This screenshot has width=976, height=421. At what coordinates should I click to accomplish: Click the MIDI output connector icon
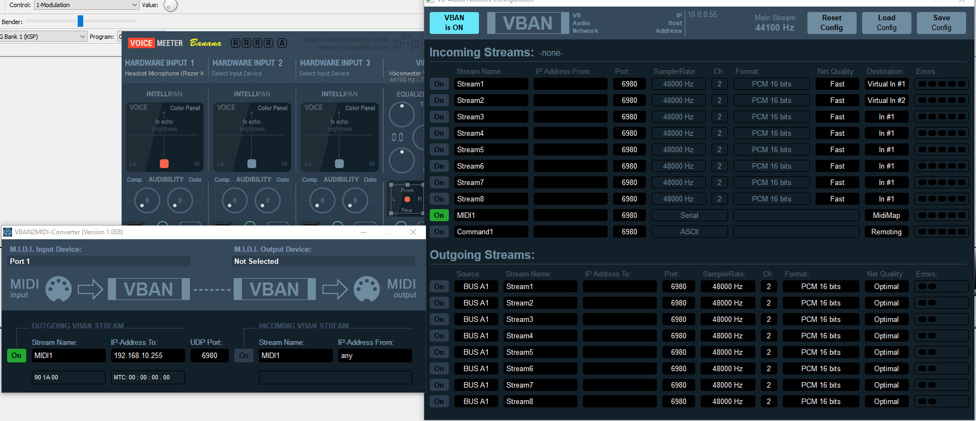[367, 289]
